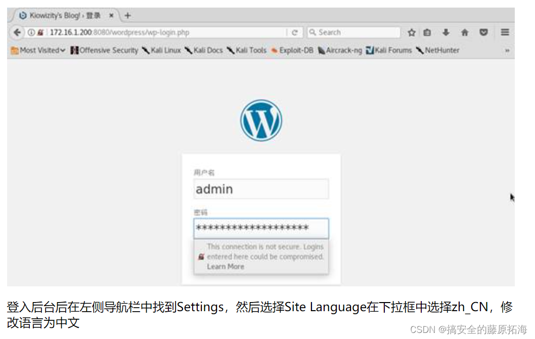
Task: Focus the username field containing admin
Action: pyautogui.click(x=261, y=189)
